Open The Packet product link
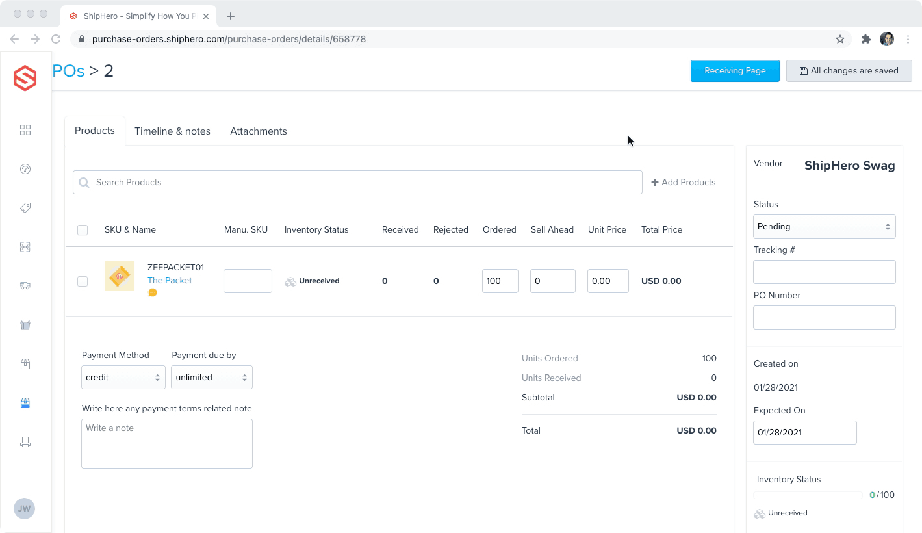The image size is (922, 533). (170, 281)
